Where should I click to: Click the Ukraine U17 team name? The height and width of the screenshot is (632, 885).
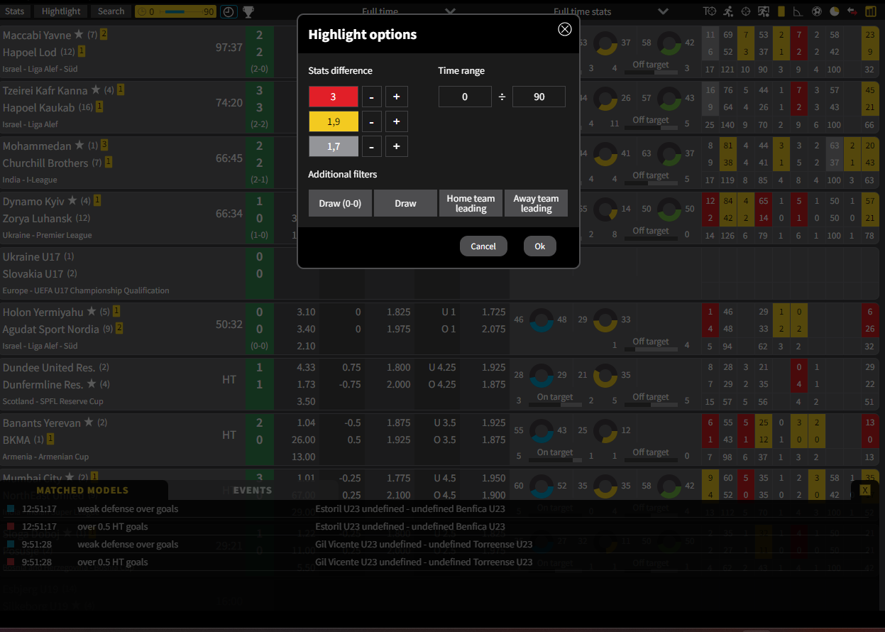31,256
